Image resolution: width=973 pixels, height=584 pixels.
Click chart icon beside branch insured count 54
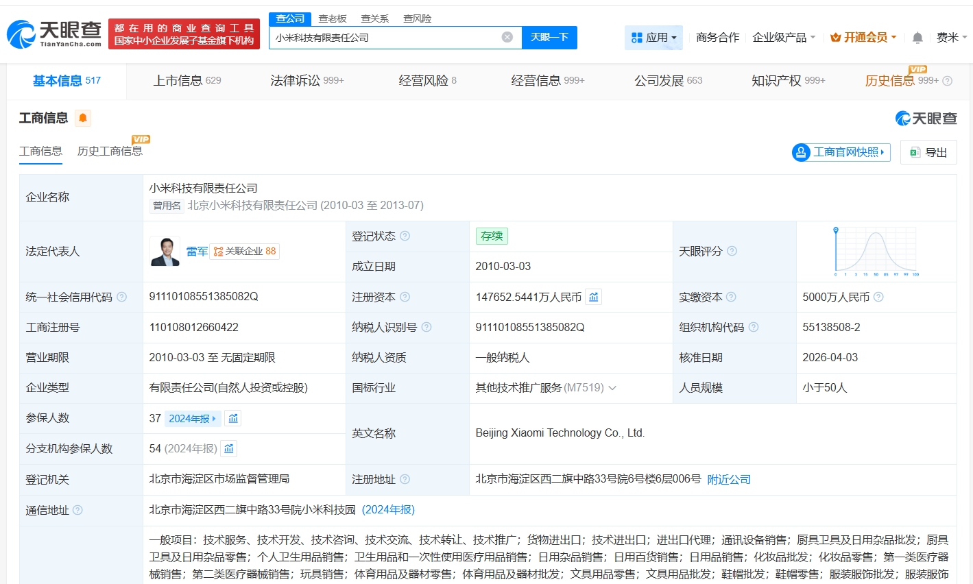229,448
